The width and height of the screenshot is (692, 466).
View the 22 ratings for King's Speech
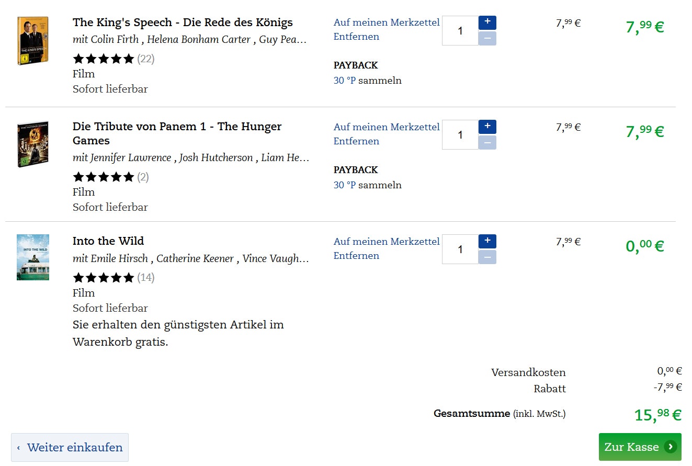pos(145,59)
